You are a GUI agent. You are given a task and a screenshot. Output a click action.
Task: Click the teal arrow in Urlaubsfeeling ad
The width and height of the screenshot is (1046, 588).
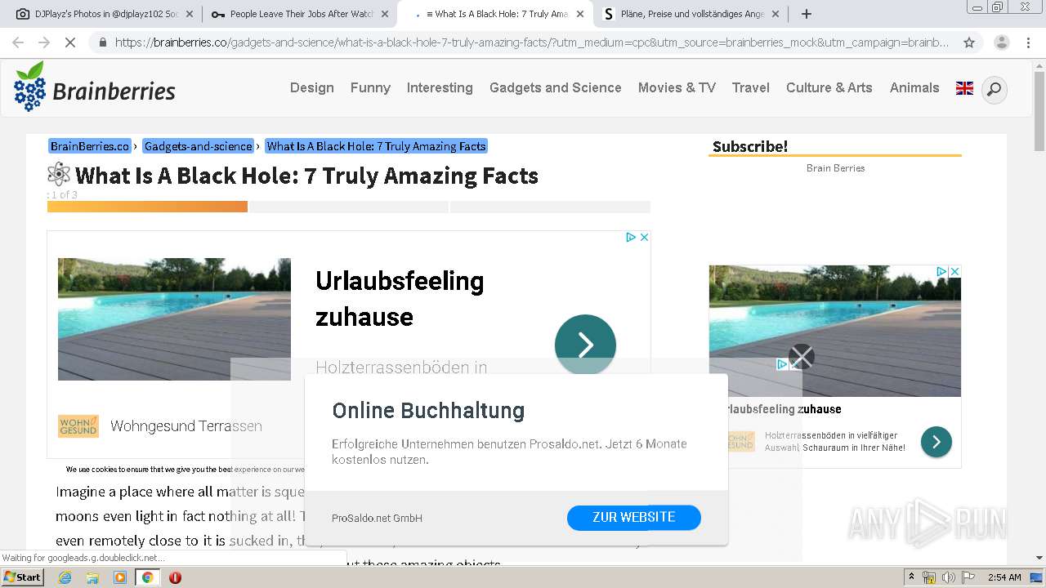pos(585,345)
